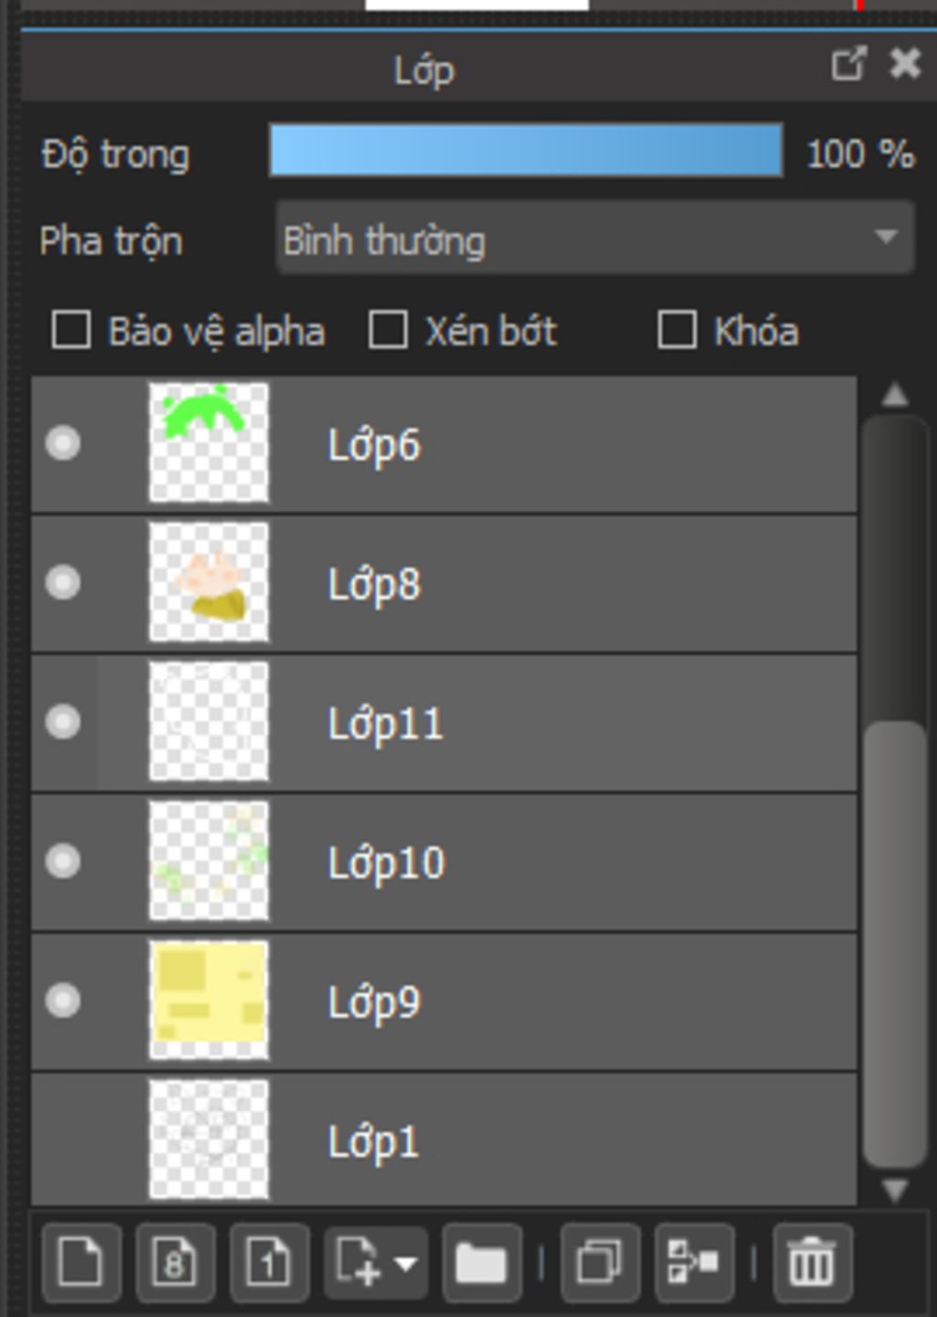Select the Lớp11 layer
This screenshot has width=937, height=1317.
point(444,722)
